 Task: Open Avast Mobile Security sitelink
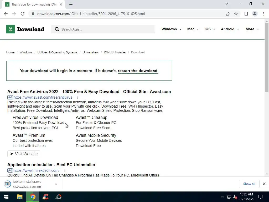[96, 135]
